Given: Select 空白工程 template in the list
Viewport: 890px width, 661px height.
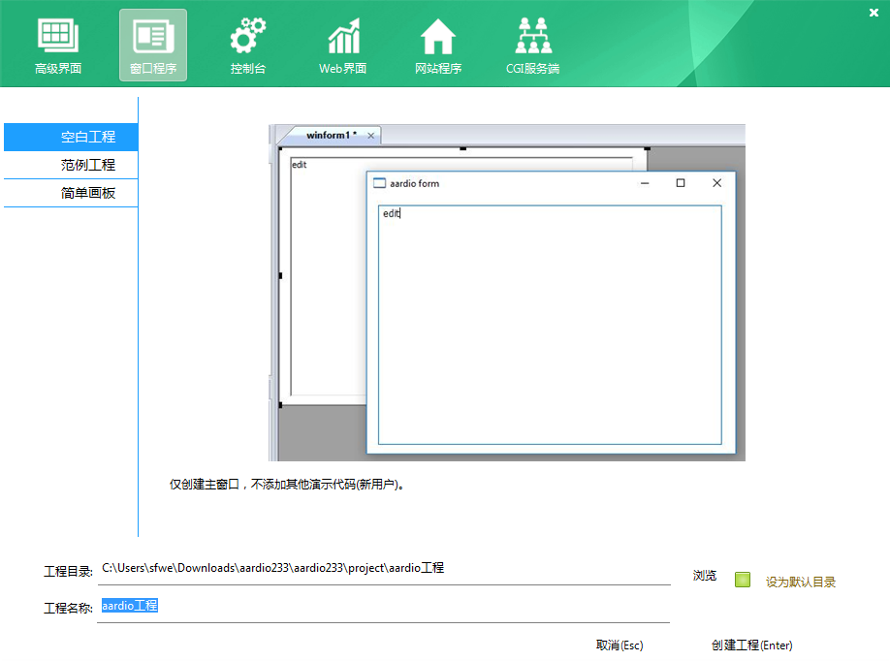Looking at the screenshot, I should (x=87, y=137).
